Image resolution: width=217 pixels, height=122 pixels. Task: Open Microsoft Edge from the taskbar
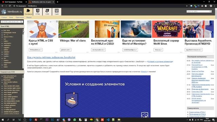pyautogui.click(x=31, y=120)
